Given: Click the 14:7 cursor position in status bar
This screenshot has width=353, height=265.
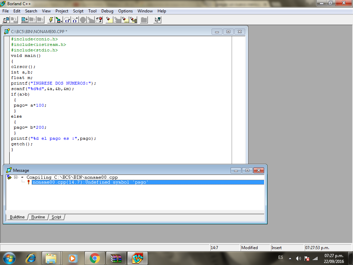Looking at the screenshot, I should point(225,248).
